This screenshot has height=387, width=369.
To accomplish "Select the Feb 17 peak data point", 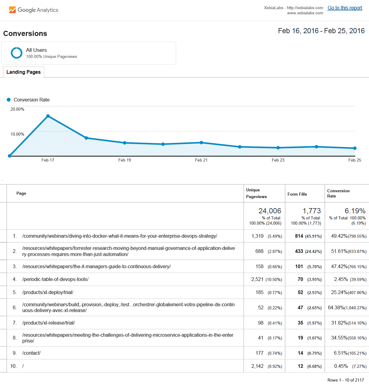I will (48, 116).
